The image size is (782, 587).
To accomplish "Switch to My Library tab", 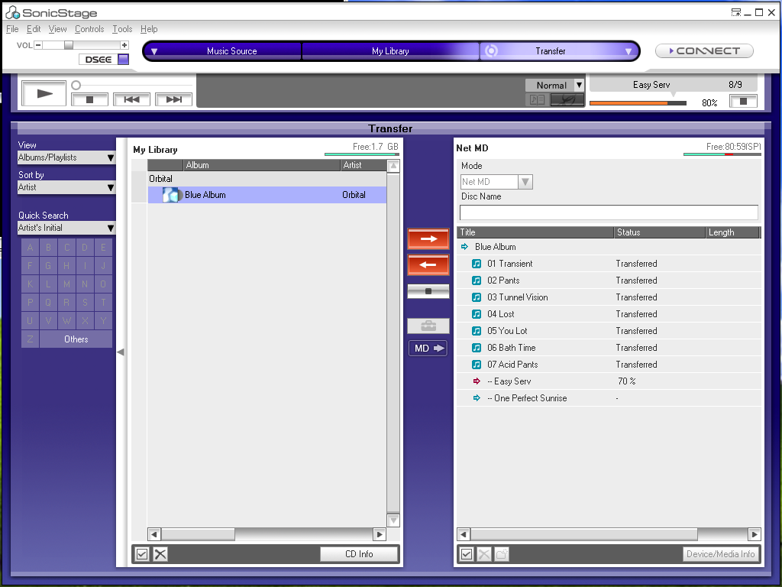I will coord(390,51).
